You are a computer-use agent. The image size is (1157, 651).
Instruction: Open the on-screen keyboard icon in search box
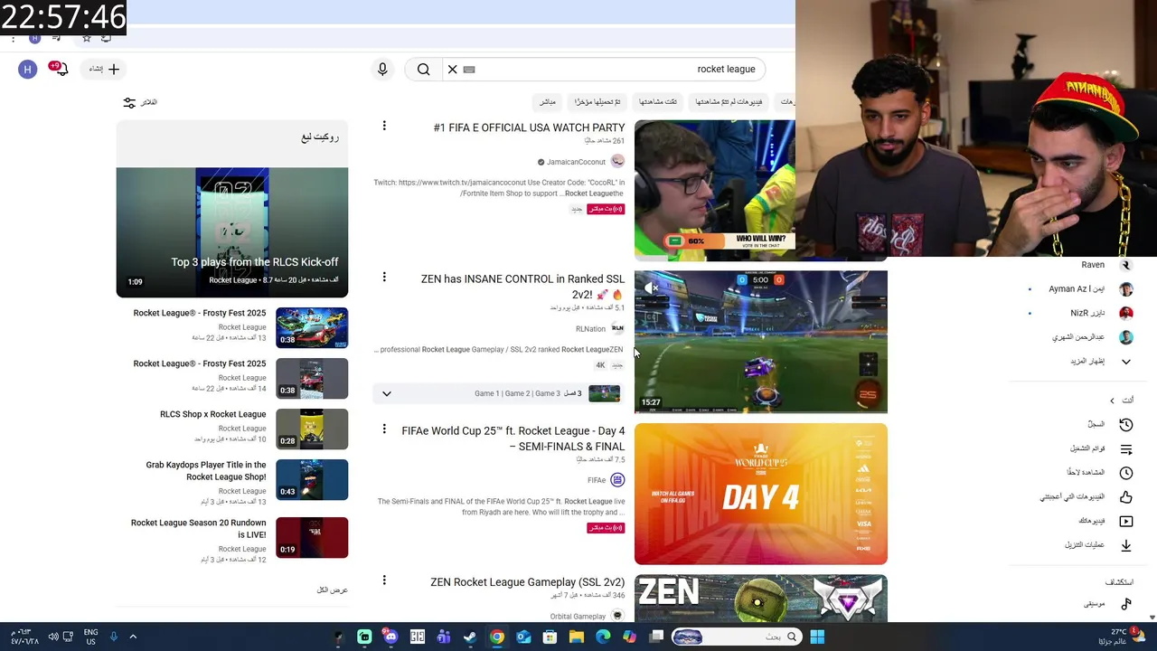(x=469, y=69)
